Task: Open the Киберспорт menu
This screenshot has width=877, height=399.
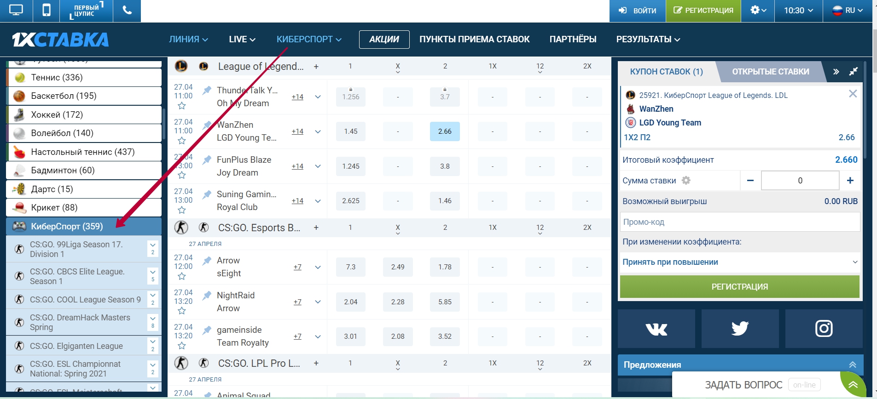Action: pyautogui.click(x=309, y=40)
